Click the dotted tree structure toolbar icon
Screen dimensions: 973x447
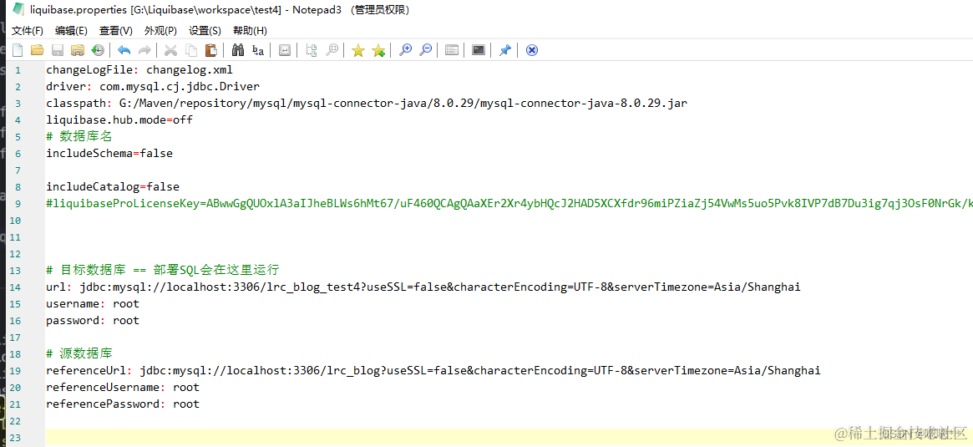pyautogui.click(x=312, y=50)
